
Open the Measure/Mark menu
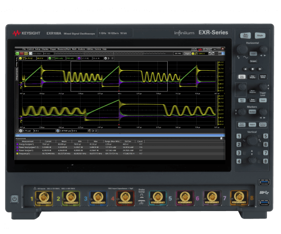(x=64, y=49)
